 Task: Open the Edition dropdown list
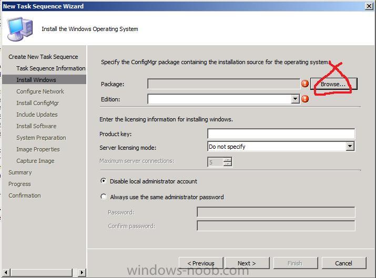pyautogui.click(x=295, y=99)
